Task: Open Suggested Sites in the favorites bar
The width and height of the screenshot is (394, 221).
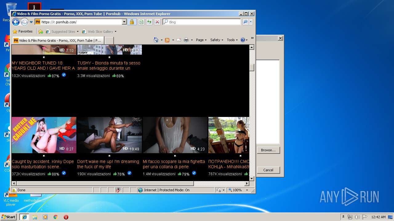Action: (x=62, y=31)
